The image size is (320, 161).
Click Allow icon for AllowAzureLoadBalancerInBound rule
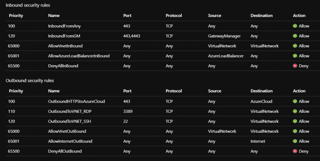(295, 56)
